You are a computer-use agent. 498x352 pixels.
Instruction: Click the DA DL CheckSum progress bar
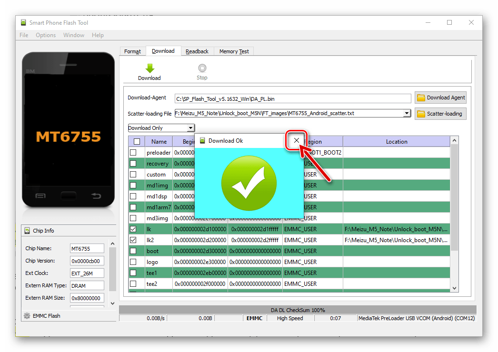[x=298, y=310]
